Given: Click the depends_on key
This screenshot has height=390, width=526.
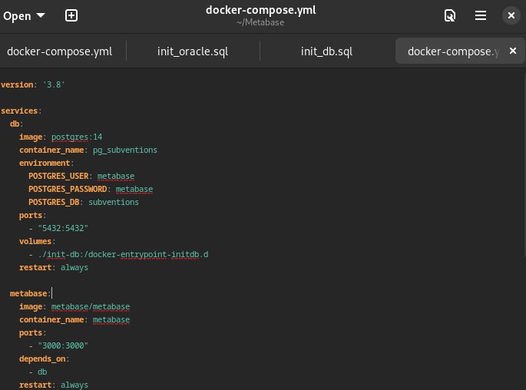Looking at the screenshot, I should point(44,359).
